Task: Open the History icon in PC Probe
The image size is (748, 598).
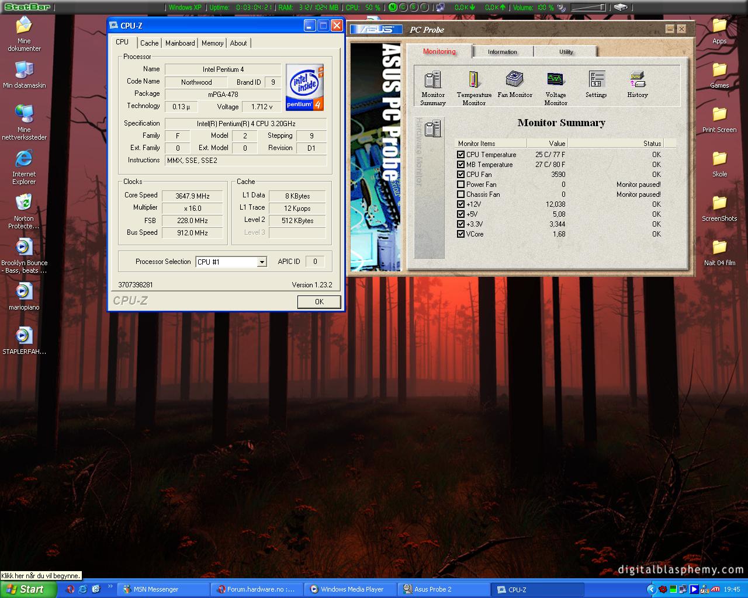Action: pos(638,85)
